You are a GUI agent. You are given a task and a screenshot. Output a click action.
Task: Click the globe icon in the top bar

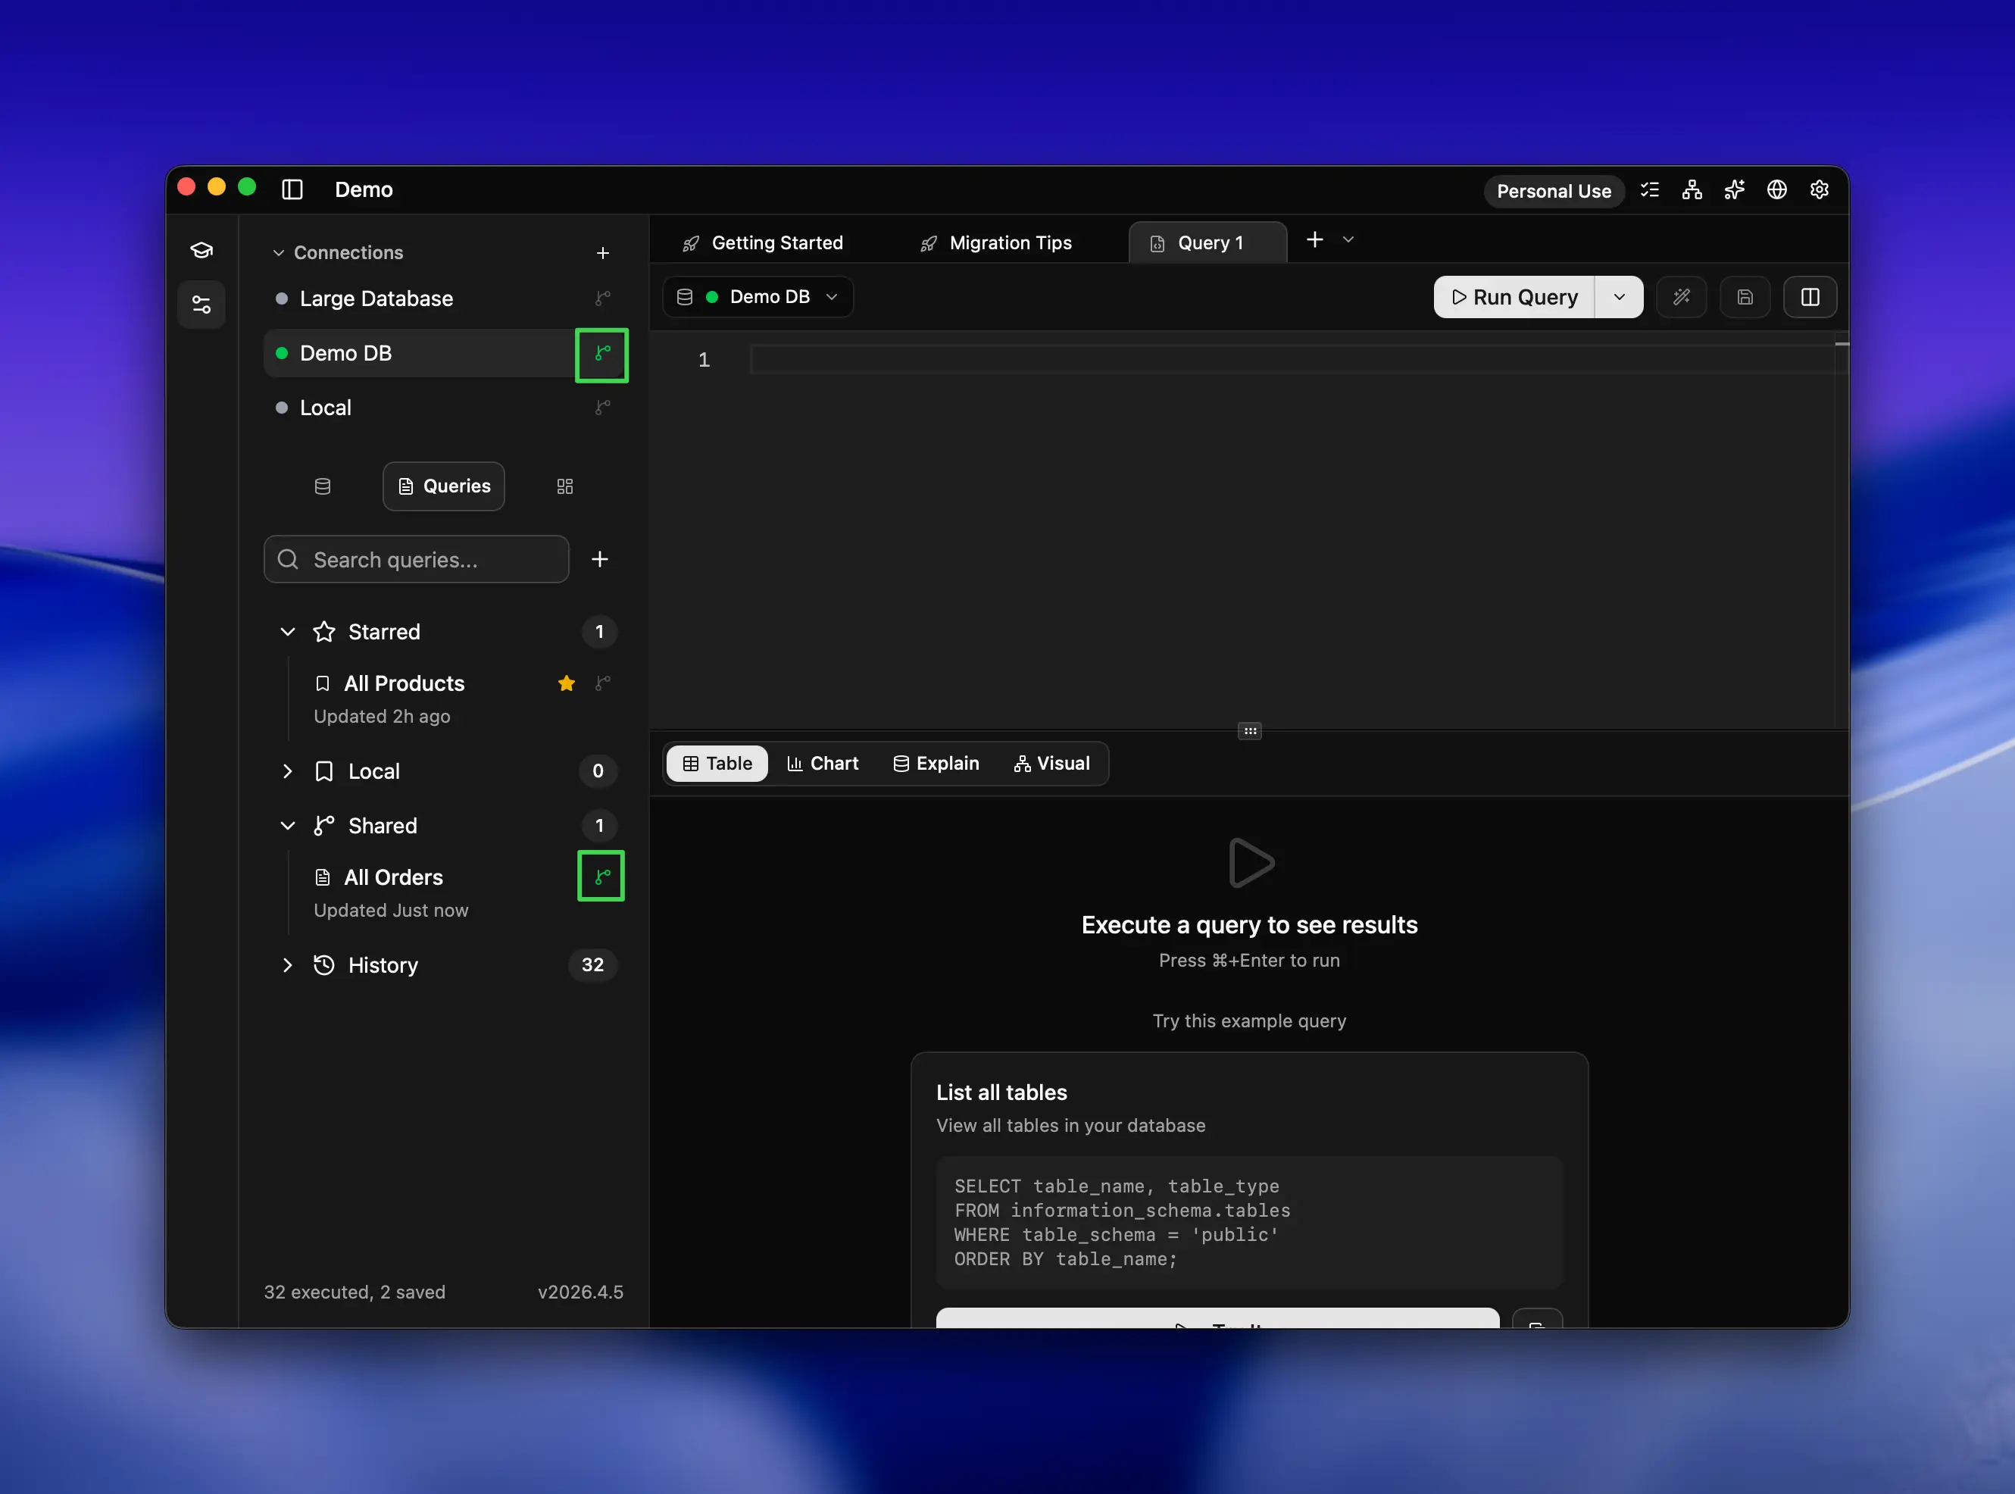tap(1776, 190)
